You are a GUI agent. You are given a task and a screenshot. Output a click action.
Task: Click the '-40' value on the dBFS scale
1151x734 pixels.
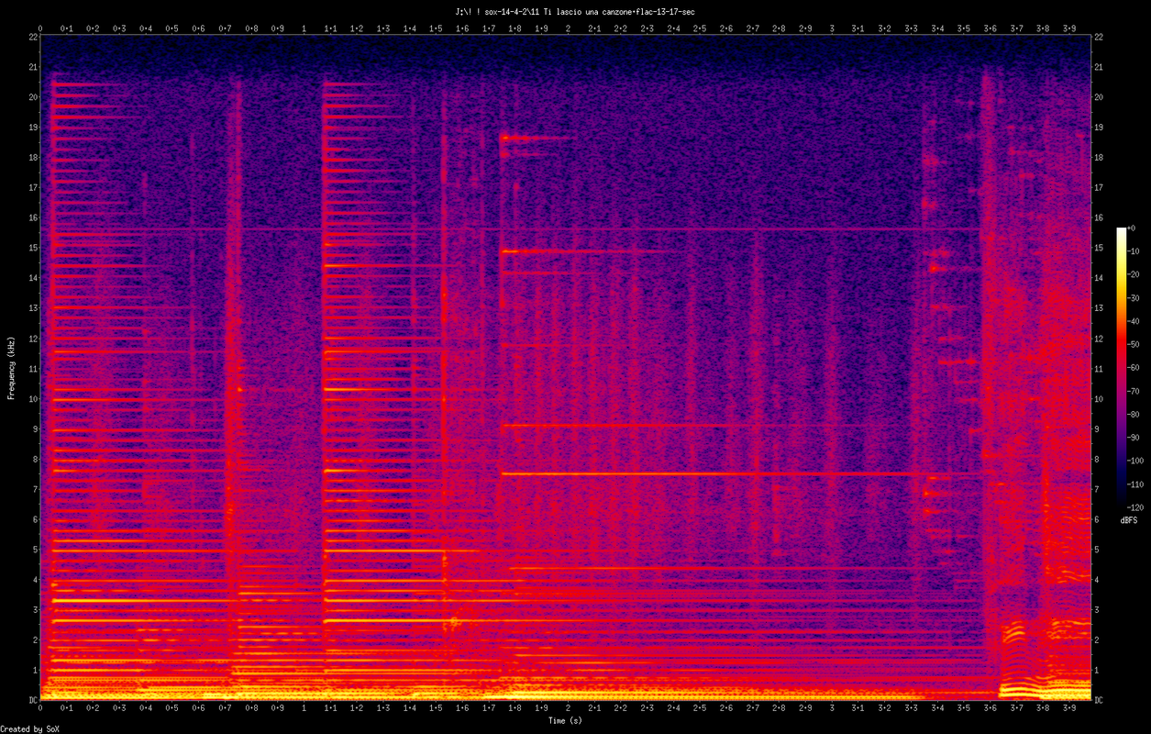click(1133, 321)
